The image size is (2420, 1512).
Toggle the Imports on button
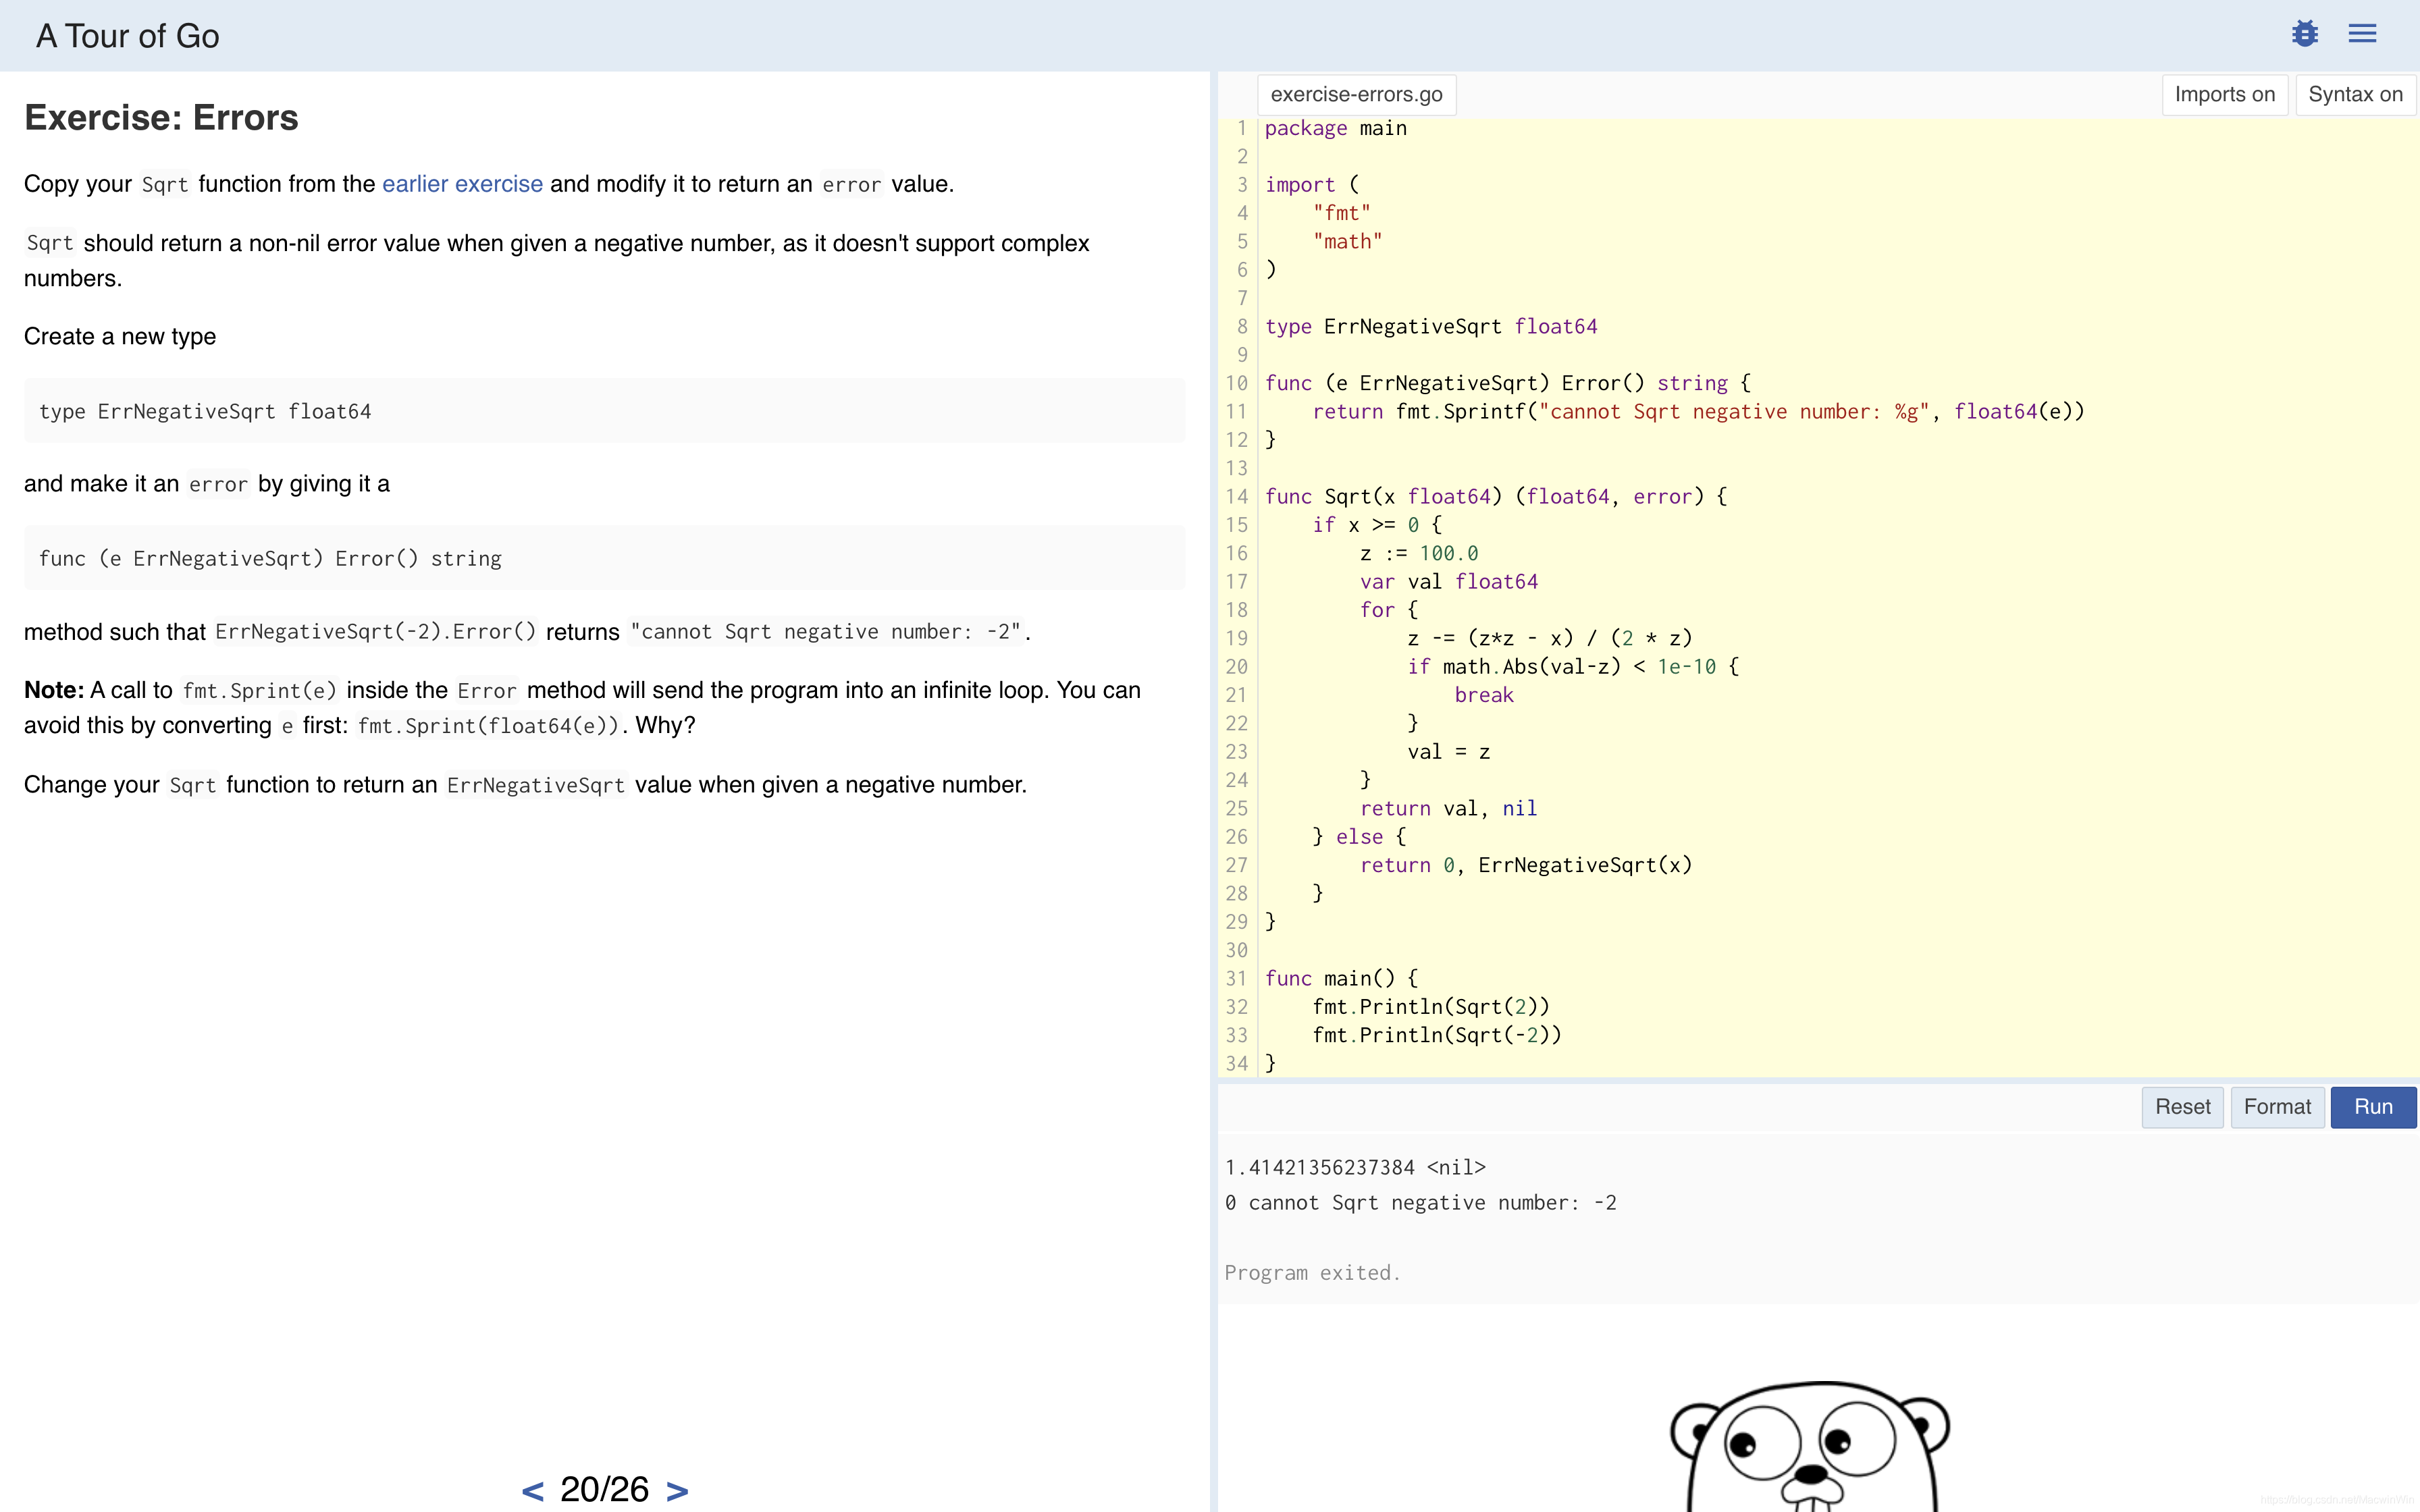click(x=2224, y=95)
